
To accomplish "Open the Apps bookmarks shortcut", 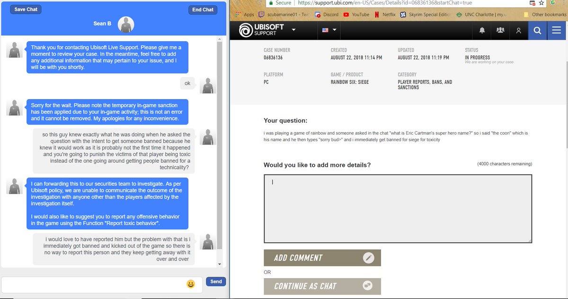I will (244, 15).
